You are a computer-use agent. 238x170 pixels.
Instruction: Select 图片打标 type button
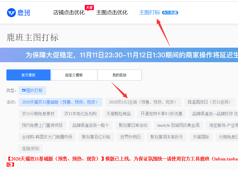32,91
